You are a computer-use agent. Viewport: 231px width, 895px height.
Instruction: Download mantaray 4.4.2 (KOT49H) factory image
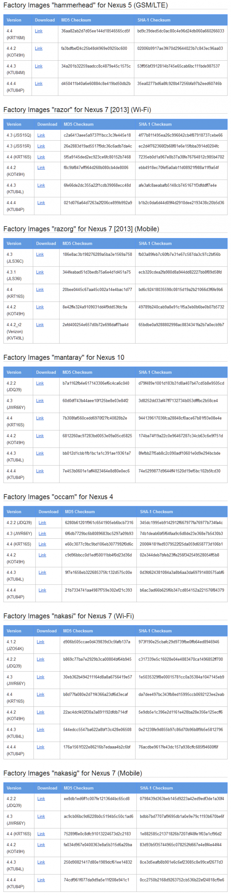point(40,436)
